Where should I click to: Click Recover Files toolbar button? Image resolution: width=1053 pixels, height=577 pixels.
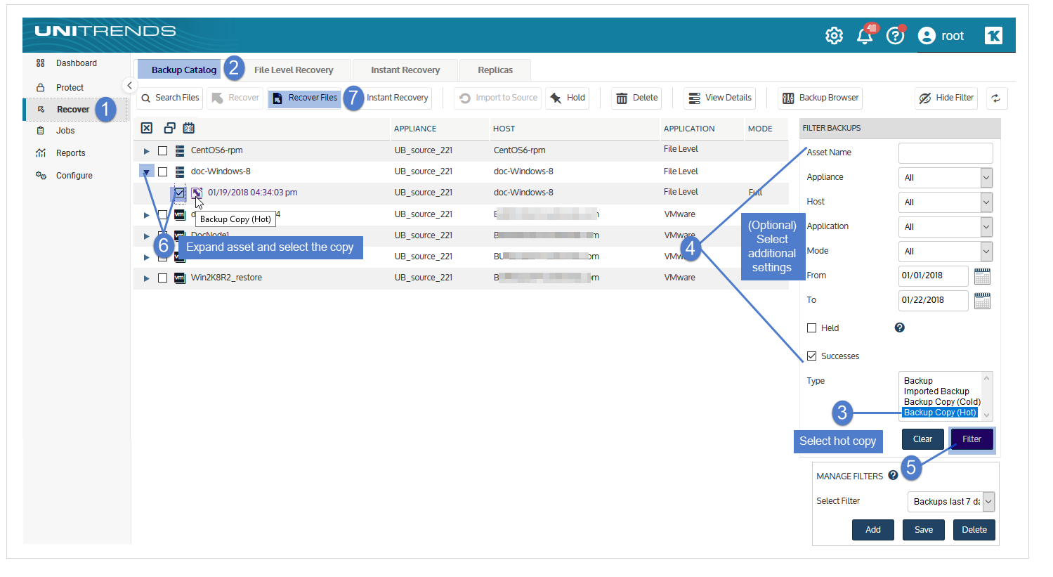tap(305, 98)
